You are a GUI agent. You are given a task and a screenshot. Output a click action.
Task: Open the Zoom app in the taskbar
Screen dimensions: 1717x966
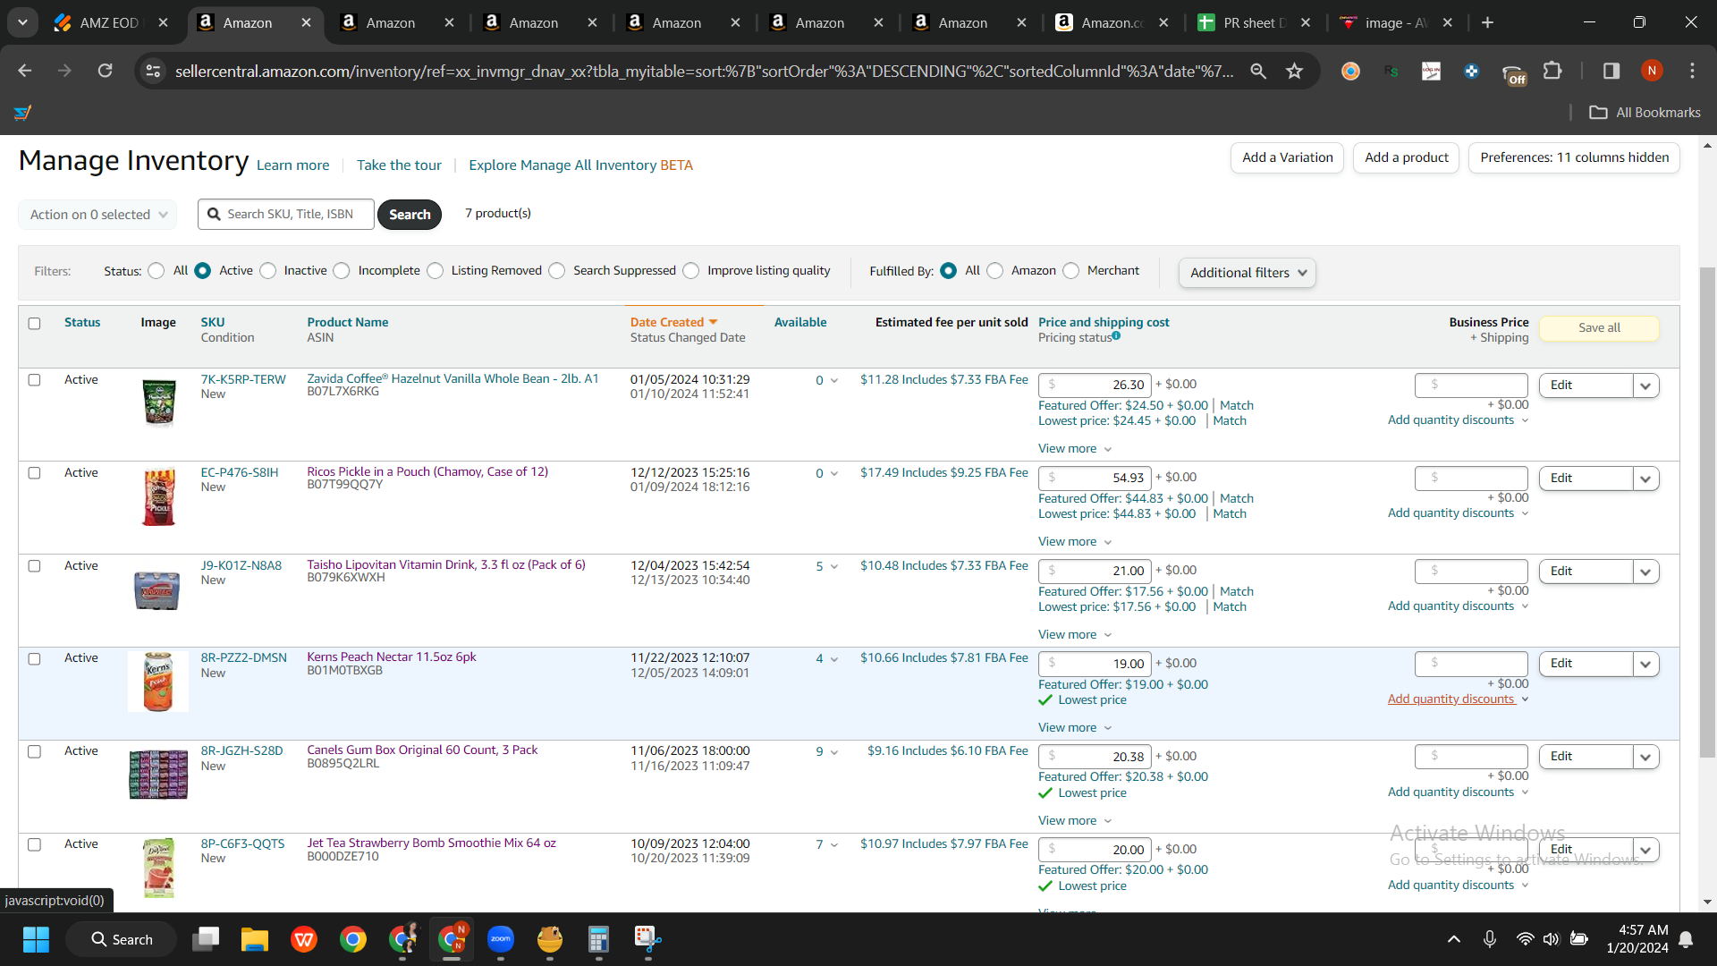click(x=501, y=939)
